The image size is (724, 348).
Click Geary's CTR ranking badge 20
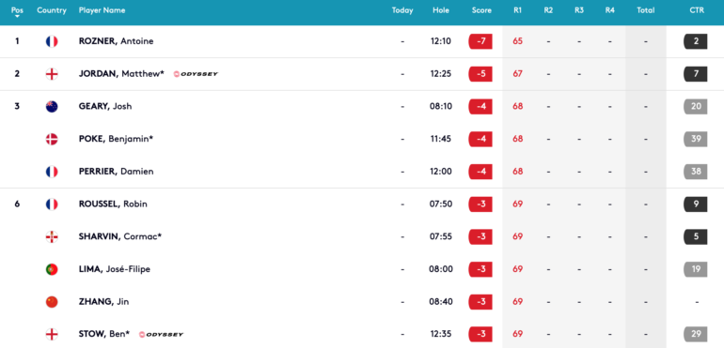pyautogui.click(x=696, y=107)
